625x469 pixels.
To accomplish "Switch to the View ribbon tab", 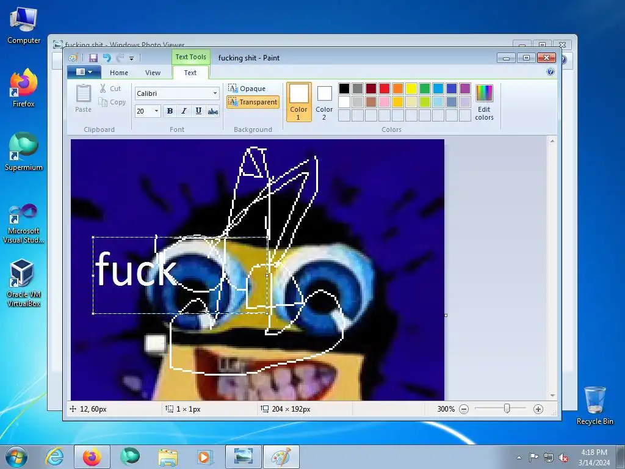I will [153, 73].
